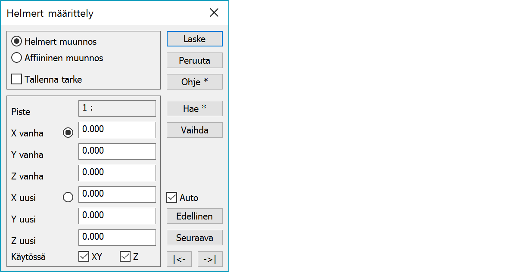Select the Helmert muunnos radio option

point(17,42)
